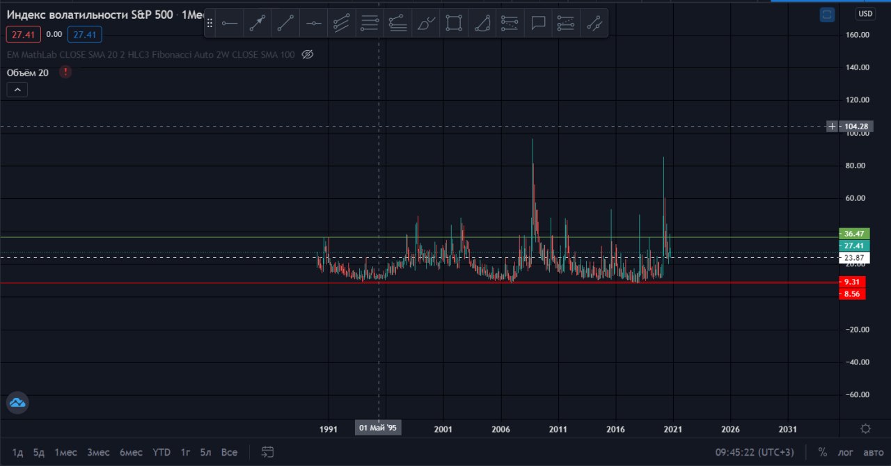Select the horizontal line tool

coord(313,23)
